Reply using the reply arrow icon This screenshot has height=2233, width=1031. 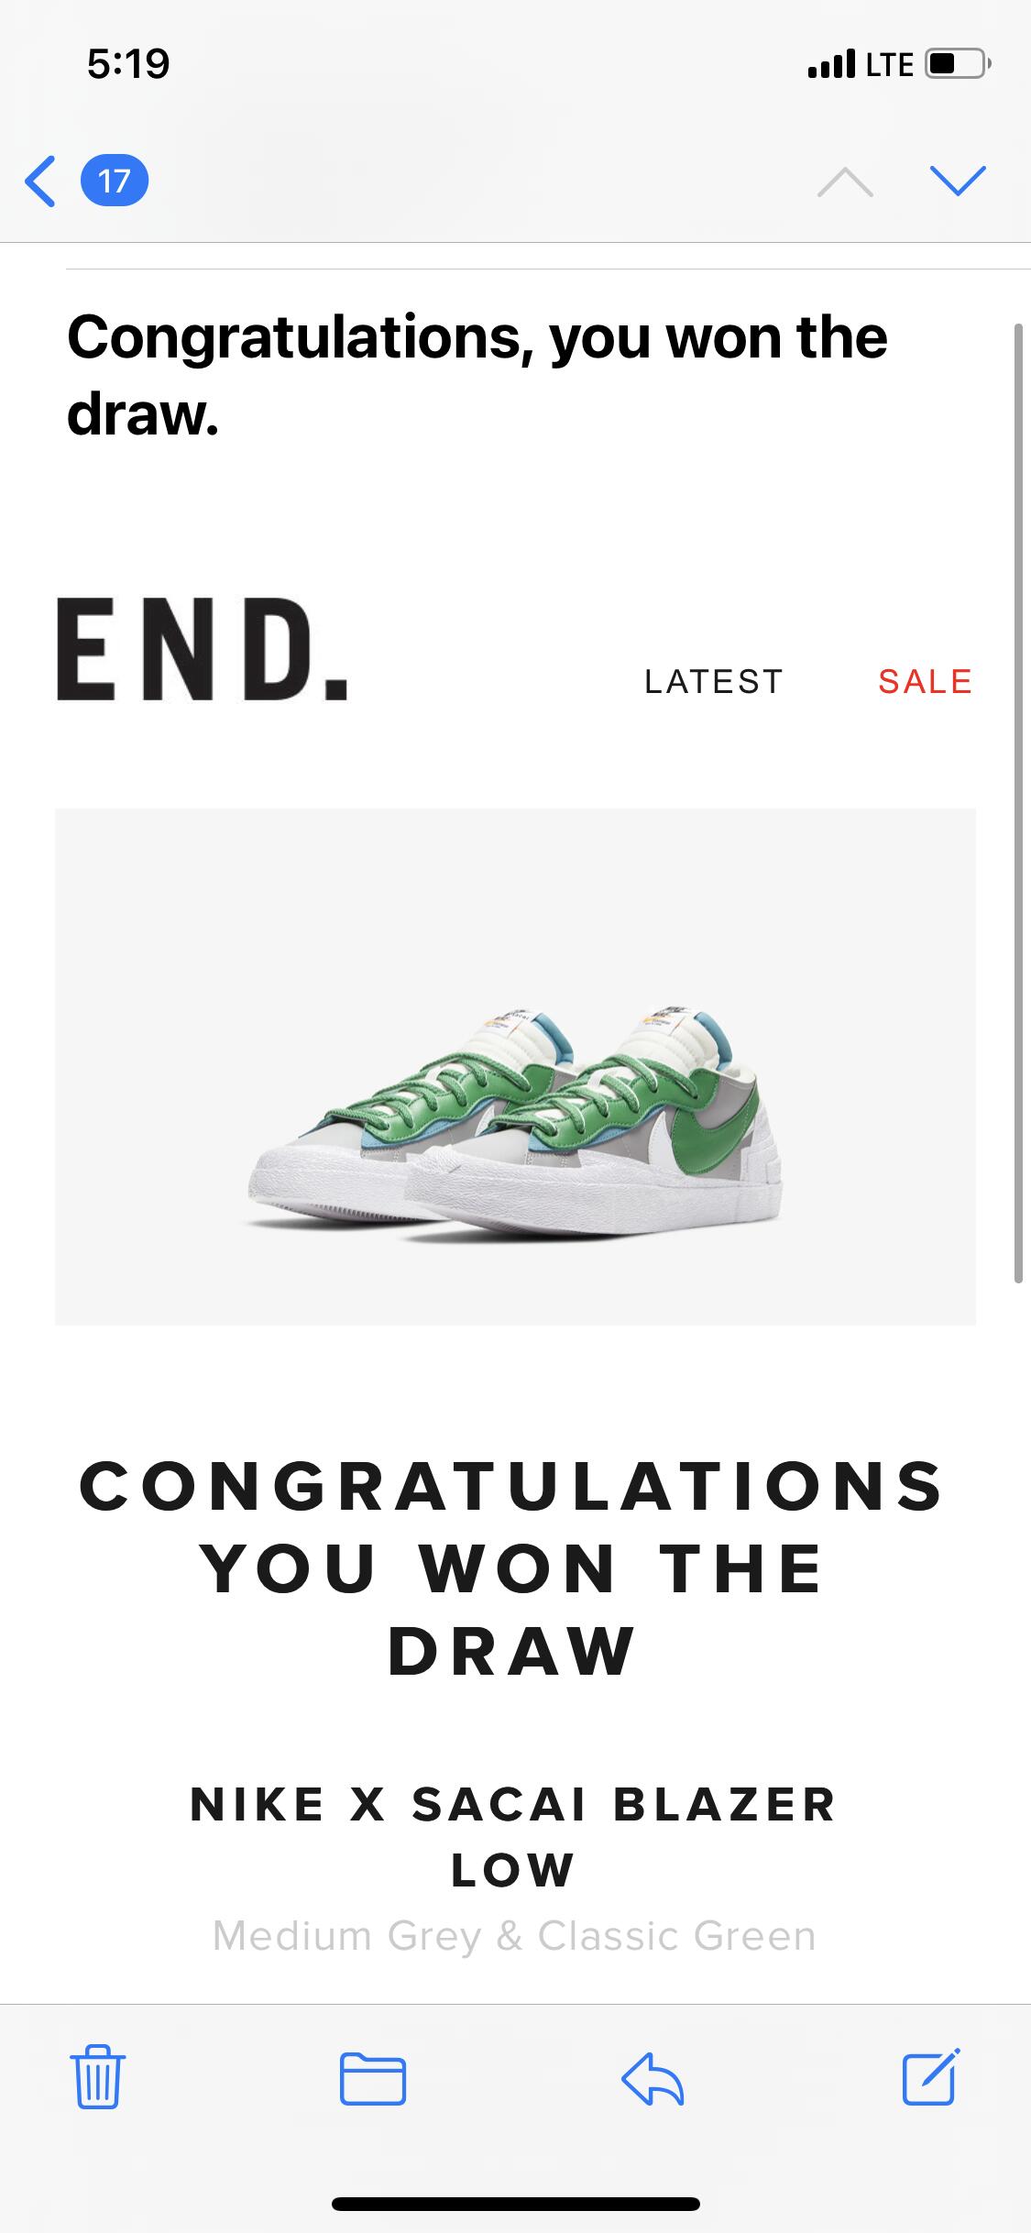(x=653, y=2078)
